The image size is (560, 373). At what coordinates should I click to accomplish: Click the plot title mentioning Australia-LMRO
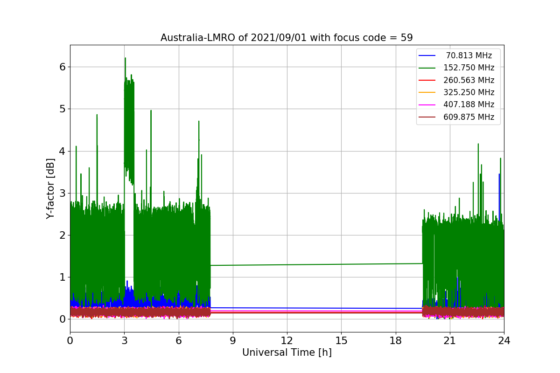click(287, 38)
